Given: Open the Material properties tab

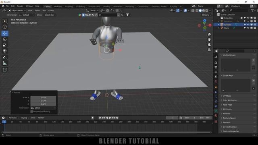Looking at the screenshot, I should tap(216, 116).
